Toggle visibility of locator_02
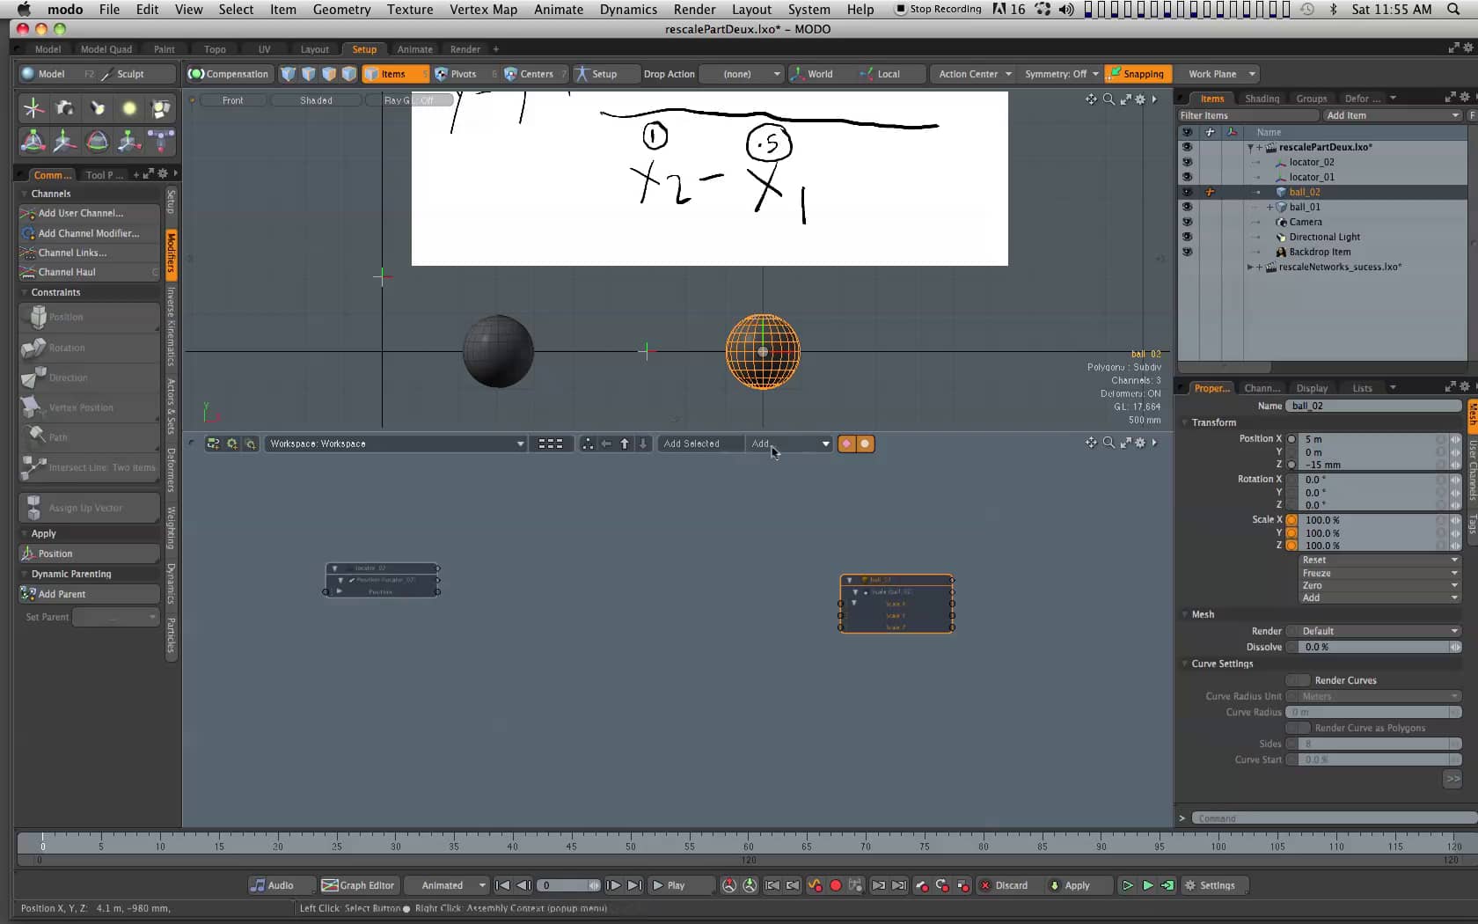1478x924 pixels. [1187, 162]
